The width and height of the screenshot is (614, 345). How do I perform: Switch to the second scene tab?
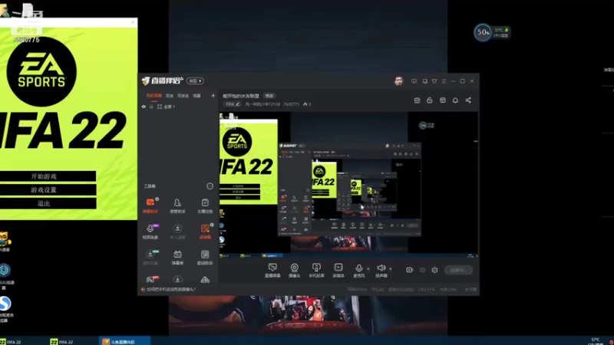pos(170,96)
